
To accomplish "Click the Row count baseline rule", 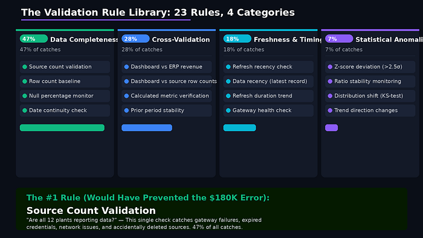I will pos(65,82).
